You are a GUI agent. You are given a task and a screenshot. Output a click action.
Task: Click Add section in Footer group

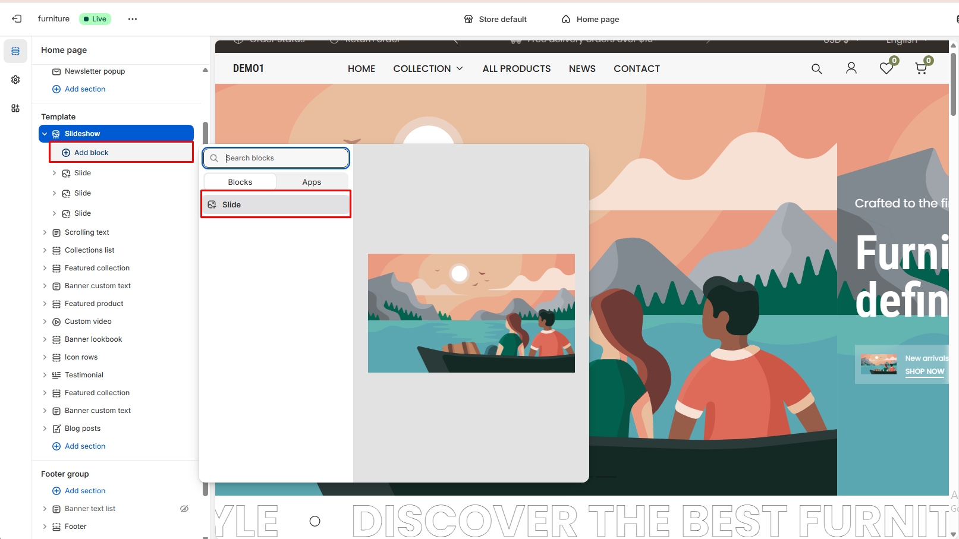(x=84, y=491)
